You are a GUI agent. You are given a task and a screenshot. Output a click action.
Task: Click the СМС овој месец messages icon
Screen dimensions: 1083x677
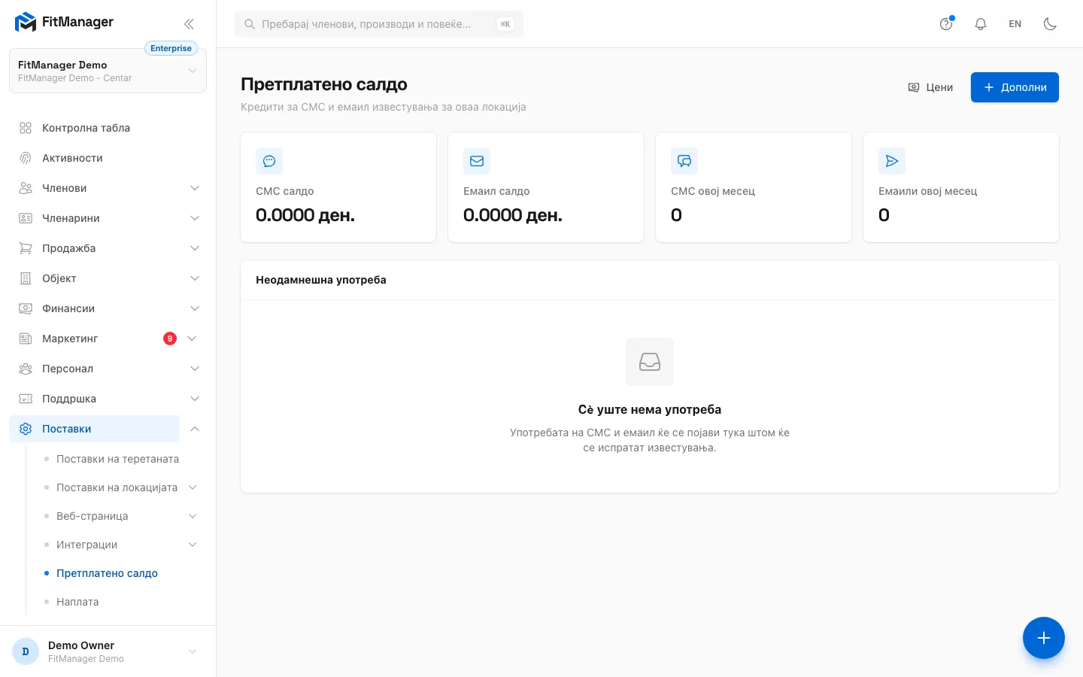pyautogui.click(x=684, y=161)
